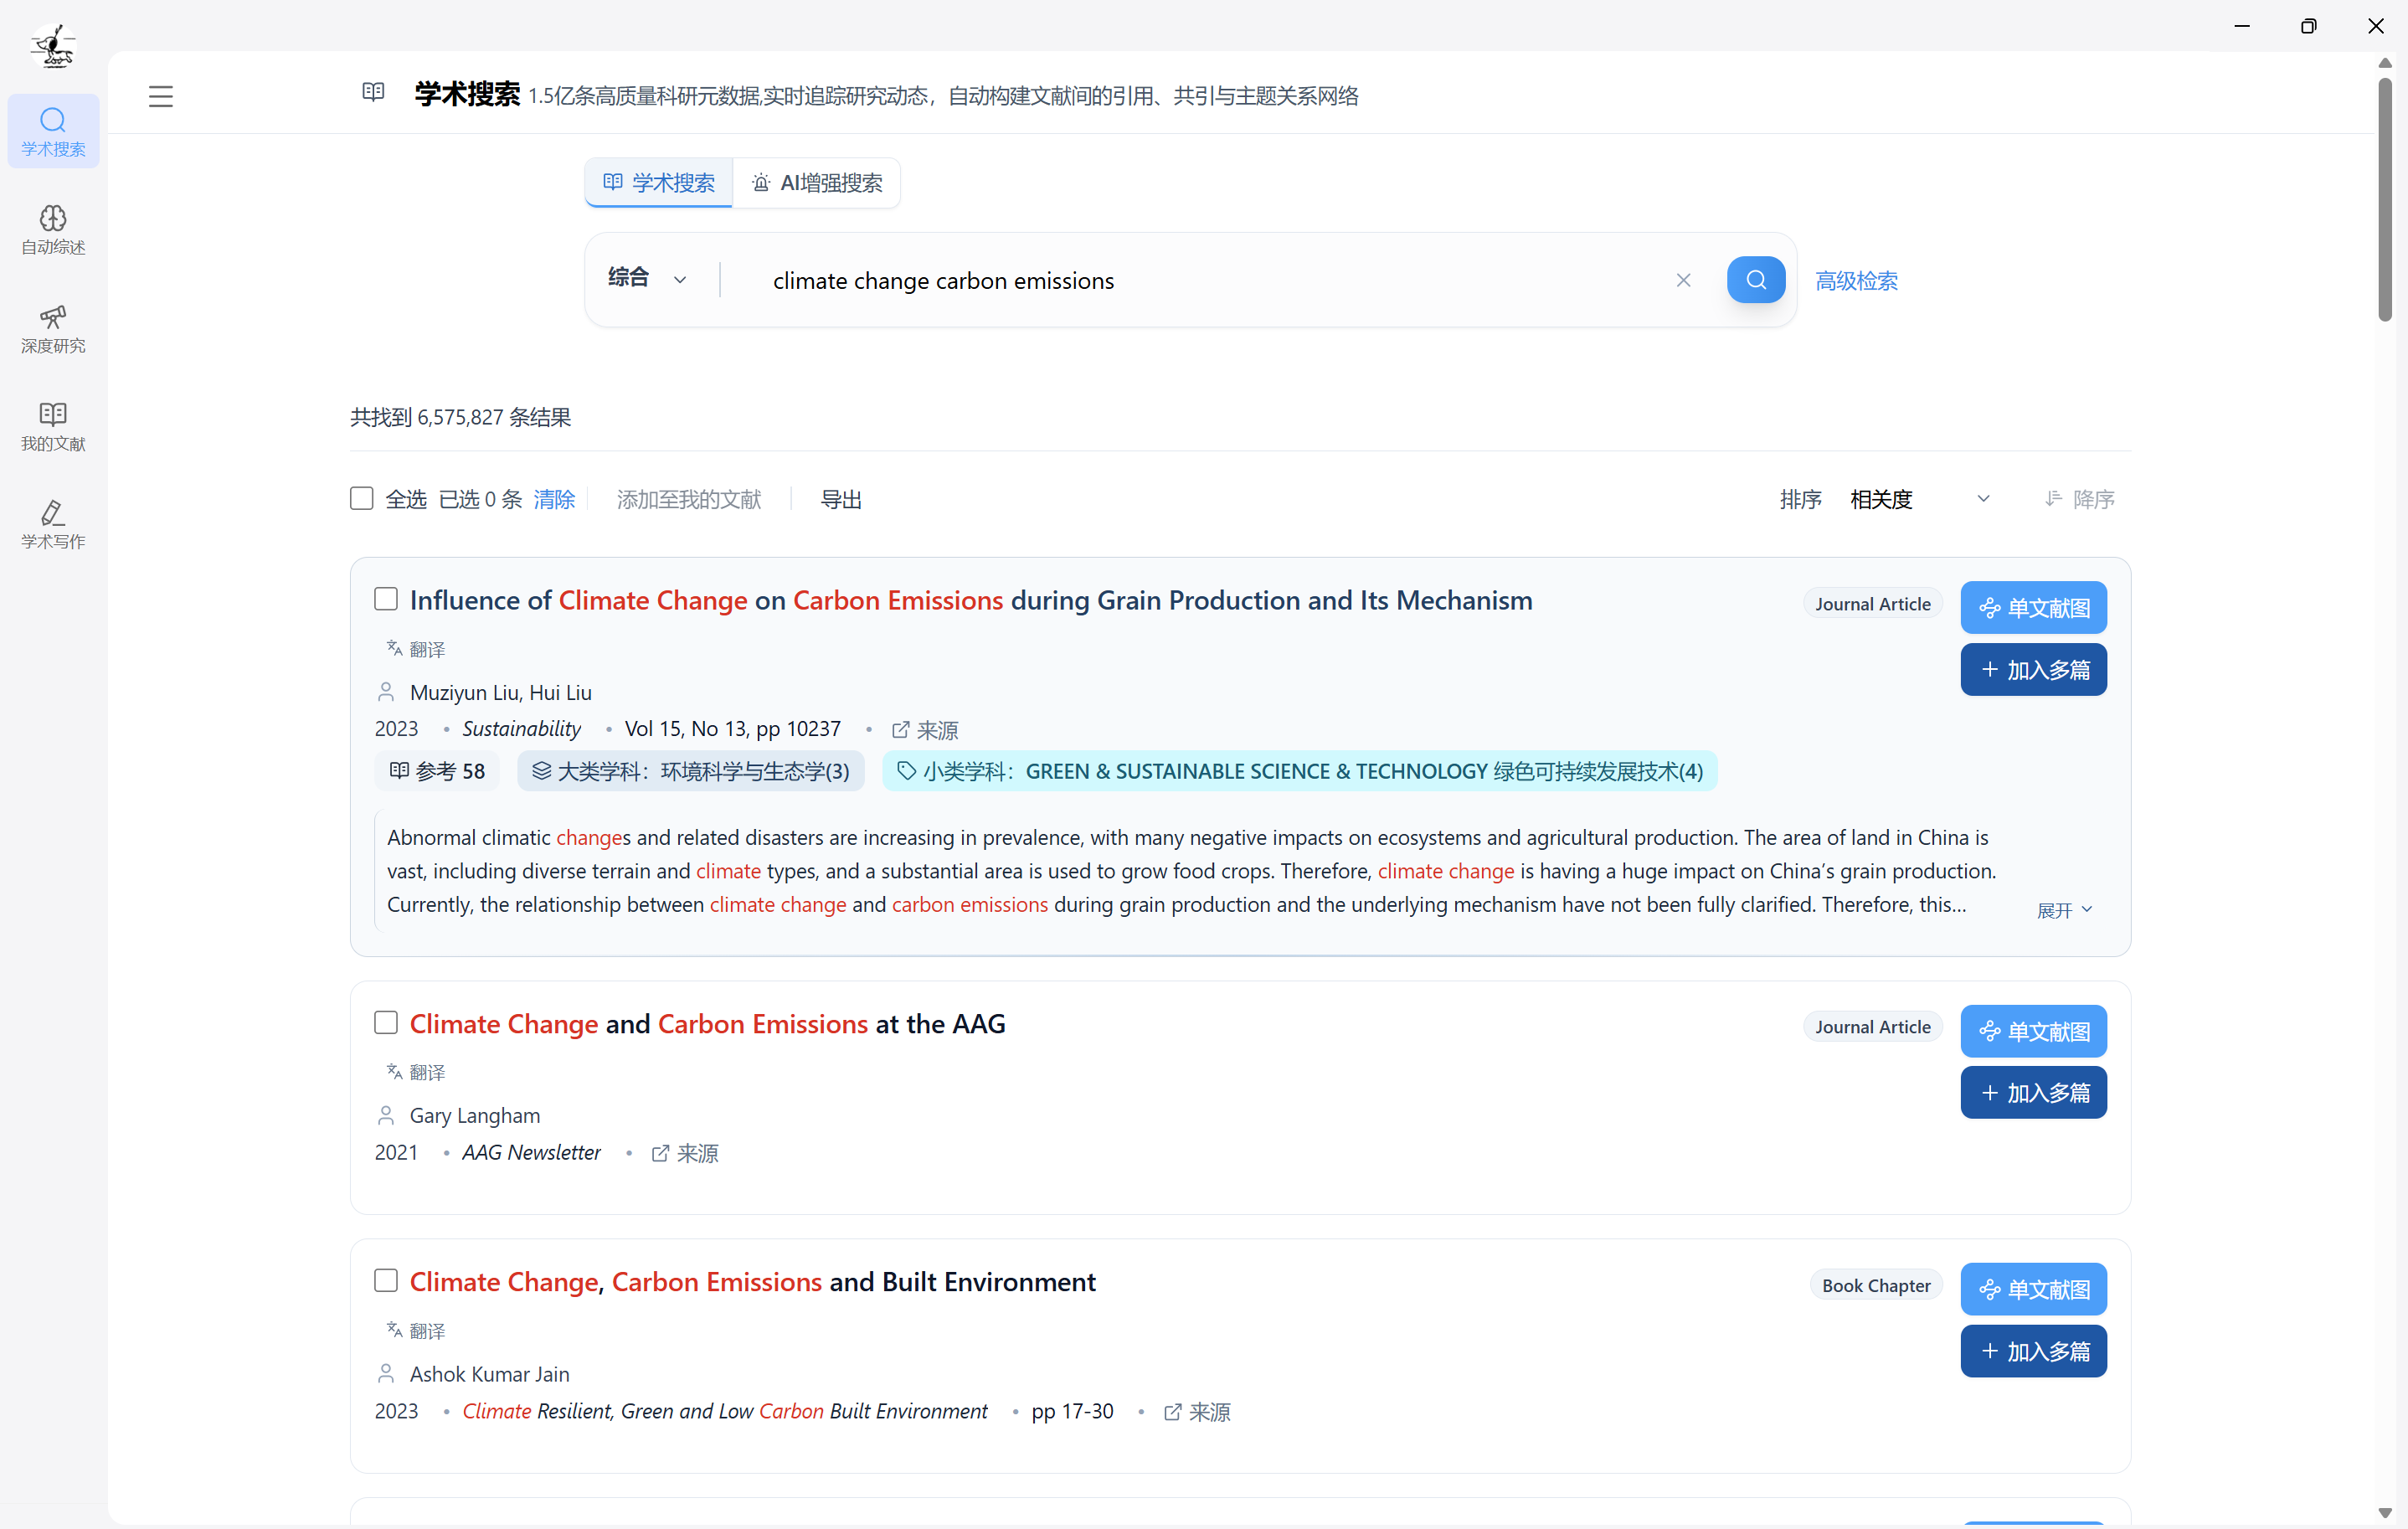The height and width of the screenshot is (1529, 2408).
Task: Select the checkbox beside the AAG article
Action: [x=386, y=1022]
